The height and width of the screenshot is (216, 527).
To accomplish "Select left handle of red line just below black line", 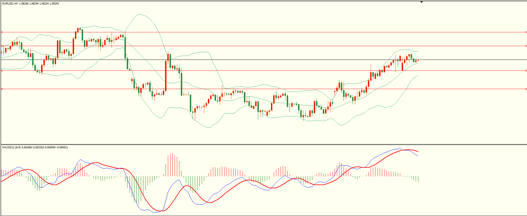I will click(2, 71).
